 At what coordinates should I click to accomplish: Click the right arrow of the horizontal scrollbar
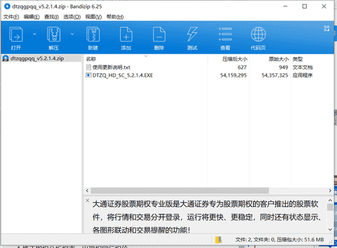pyautogui.click(x=330, y=190)
